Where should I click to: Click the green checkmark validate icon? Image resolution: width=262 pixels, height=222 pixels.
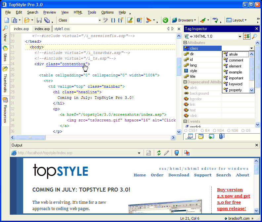(165, 20)
